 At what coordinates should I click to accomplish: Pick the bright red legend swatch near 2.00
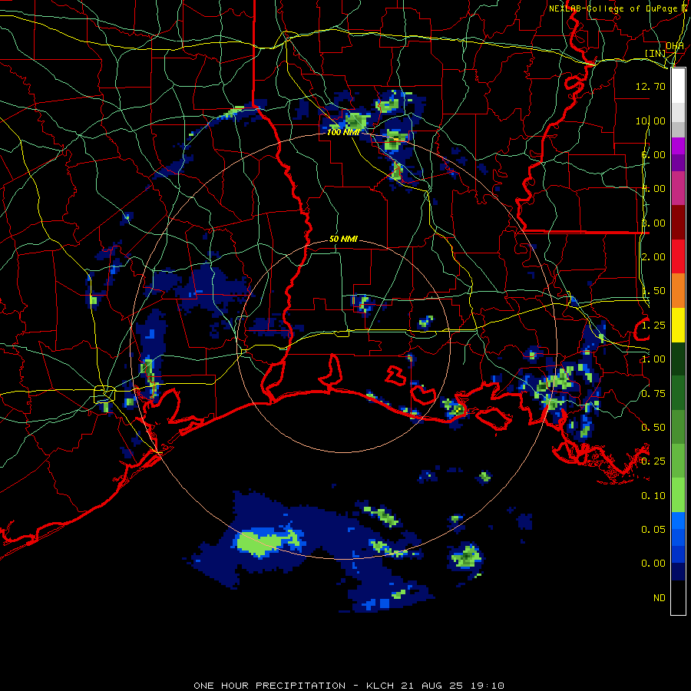click(678, 256)
